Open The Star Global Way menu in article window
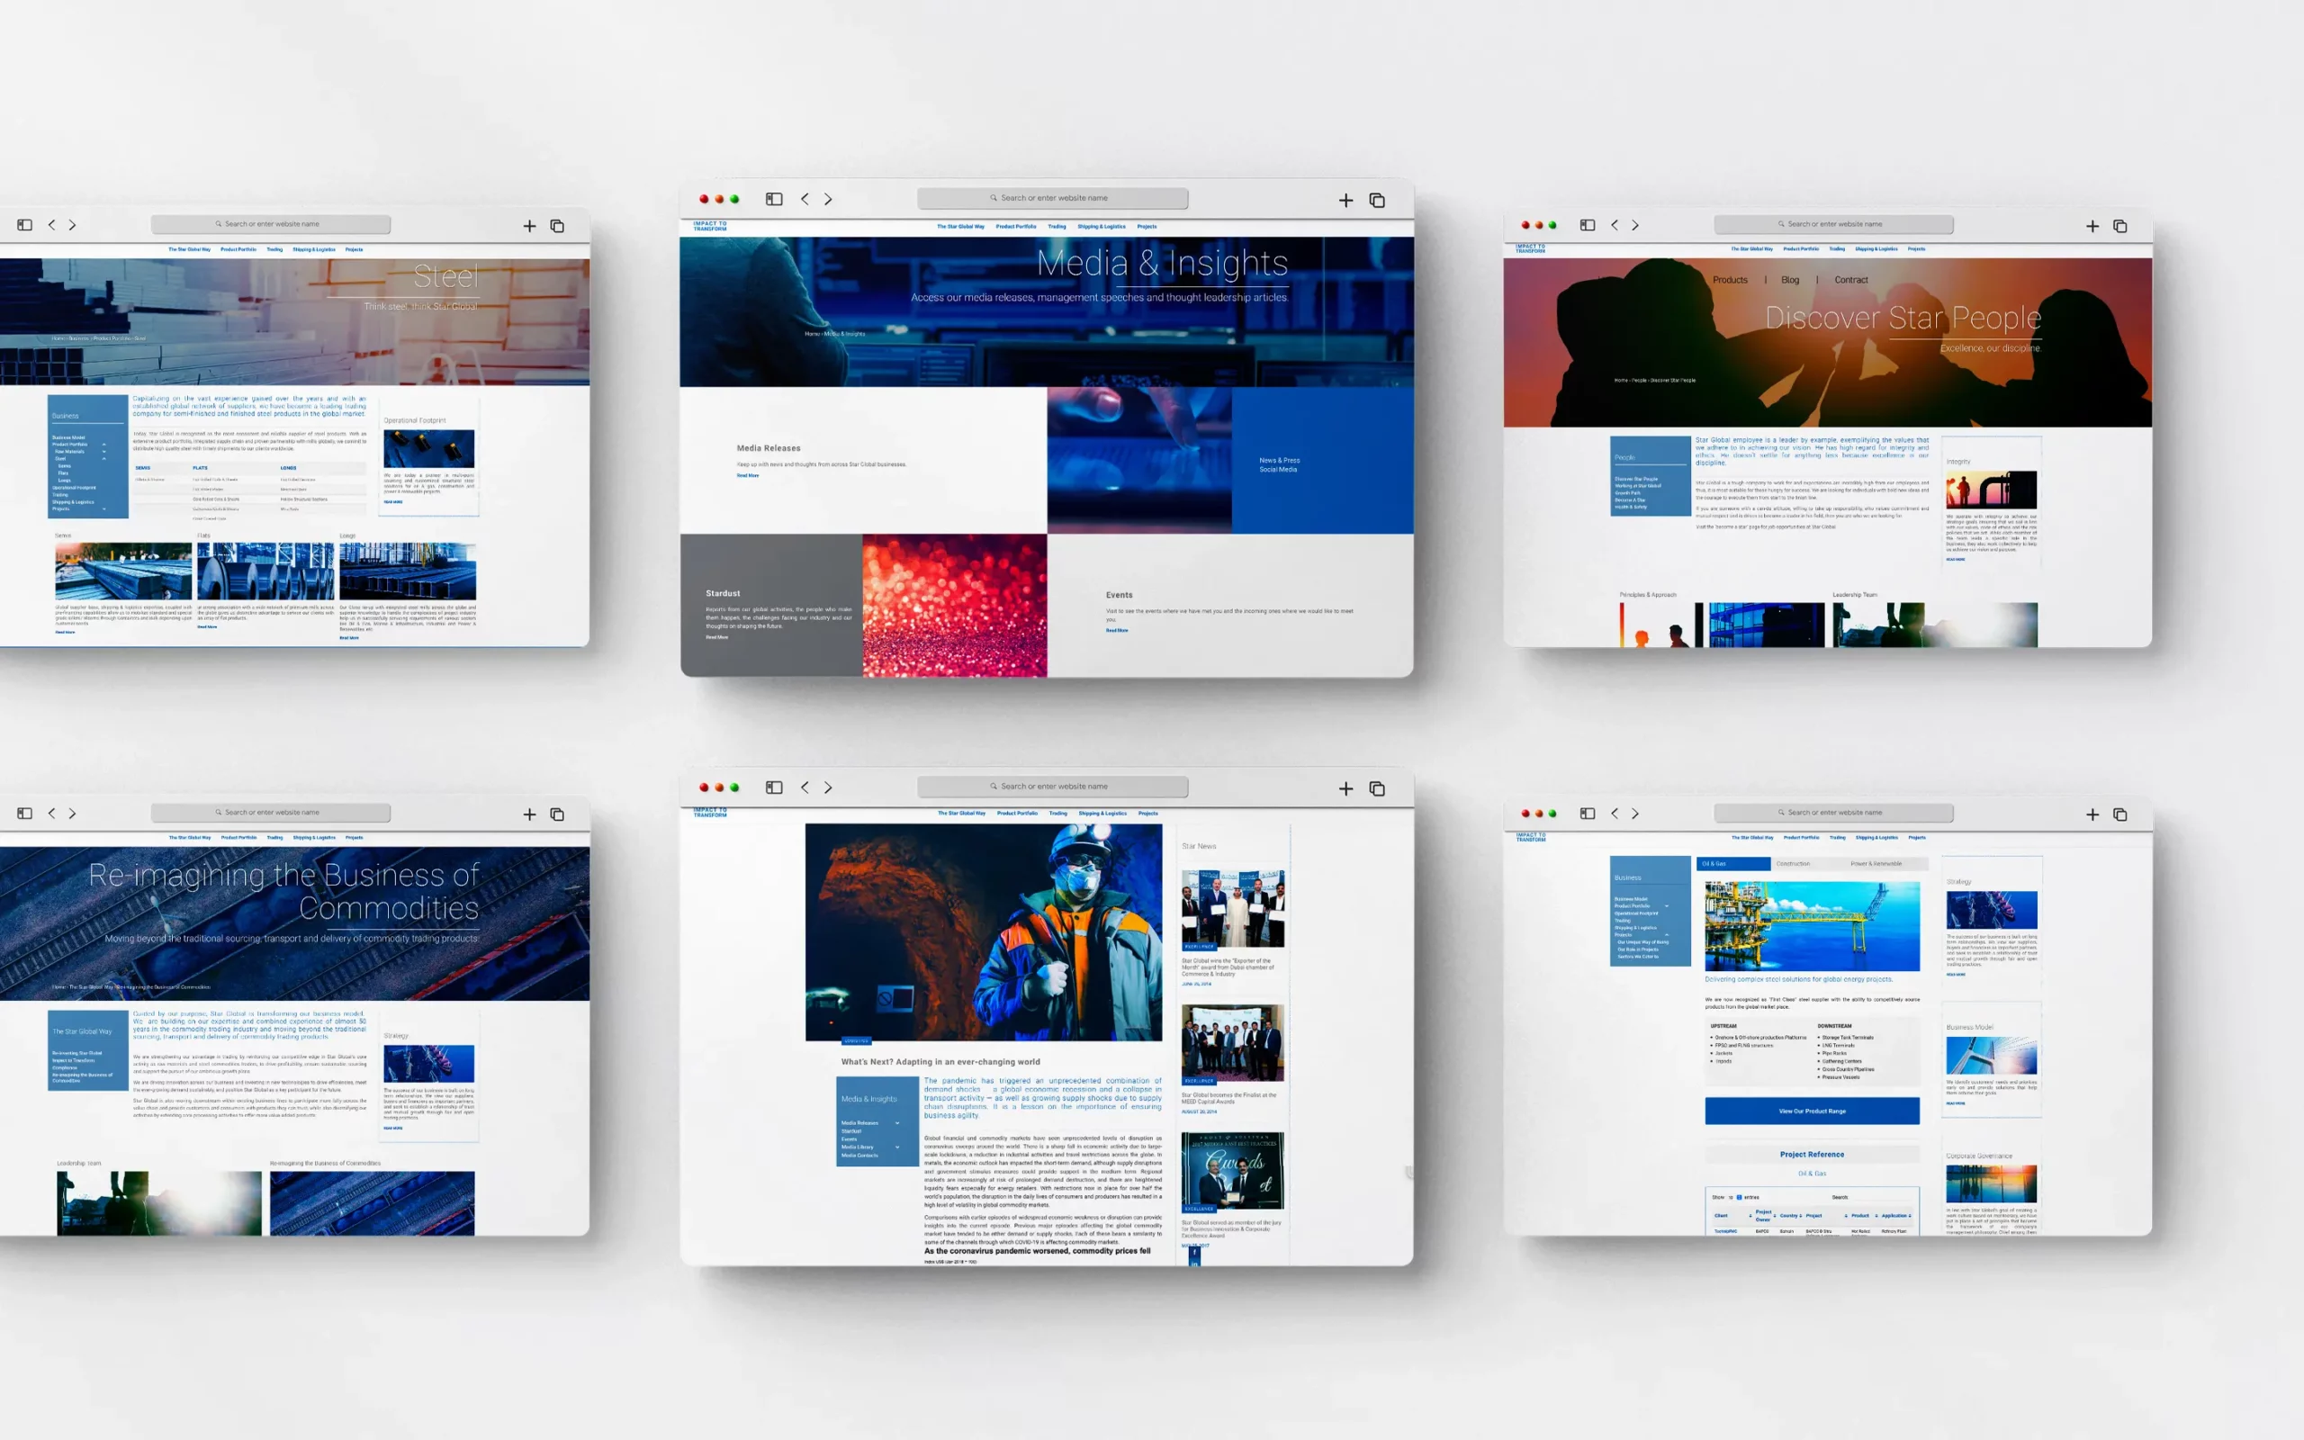Image resolution: width=2304 pixels, height=1440 pixels. pyautogui.click(x=961, y=814)
